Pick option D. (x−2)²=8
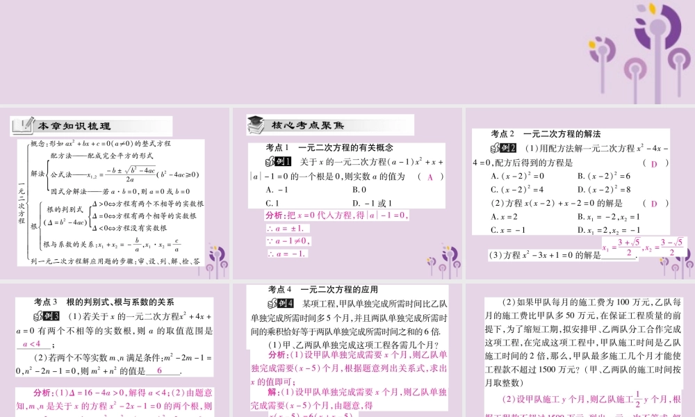The height and width of the screenshot is (417, 695). pyautogui.click(x=604, y=190)
